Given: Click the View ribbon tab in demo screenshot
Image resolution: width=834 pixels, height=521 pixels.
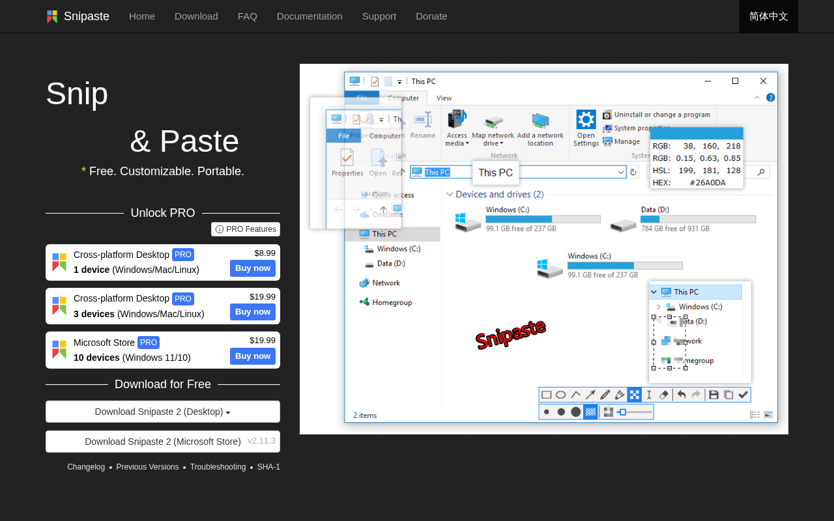Looking at the screenshot, I should coord(444,98).
